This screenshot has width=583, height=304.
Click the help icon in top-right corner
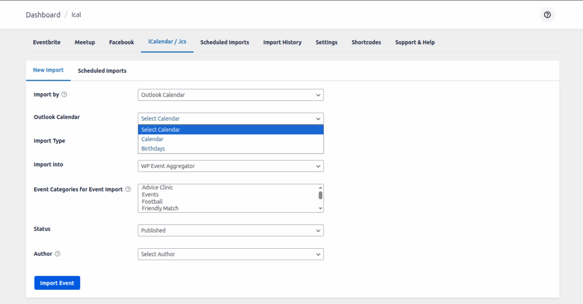point(547,15)
